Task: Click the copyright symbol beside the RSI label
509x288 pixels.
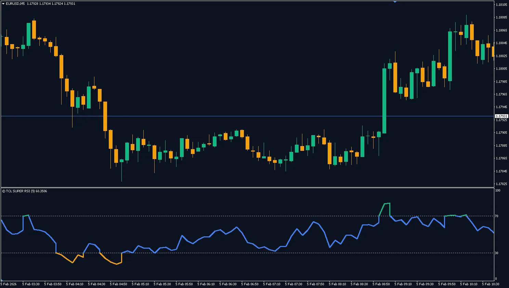Action: coord(4,191)
